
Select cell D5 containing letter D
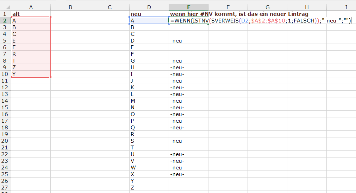pos(149,41)
